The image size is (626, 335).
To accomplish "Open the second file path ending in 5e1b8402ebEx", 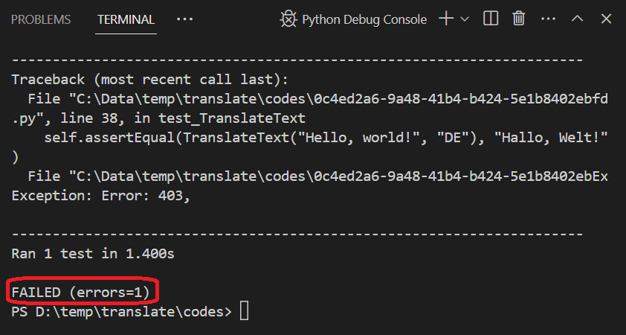I will tap(338, 176).
